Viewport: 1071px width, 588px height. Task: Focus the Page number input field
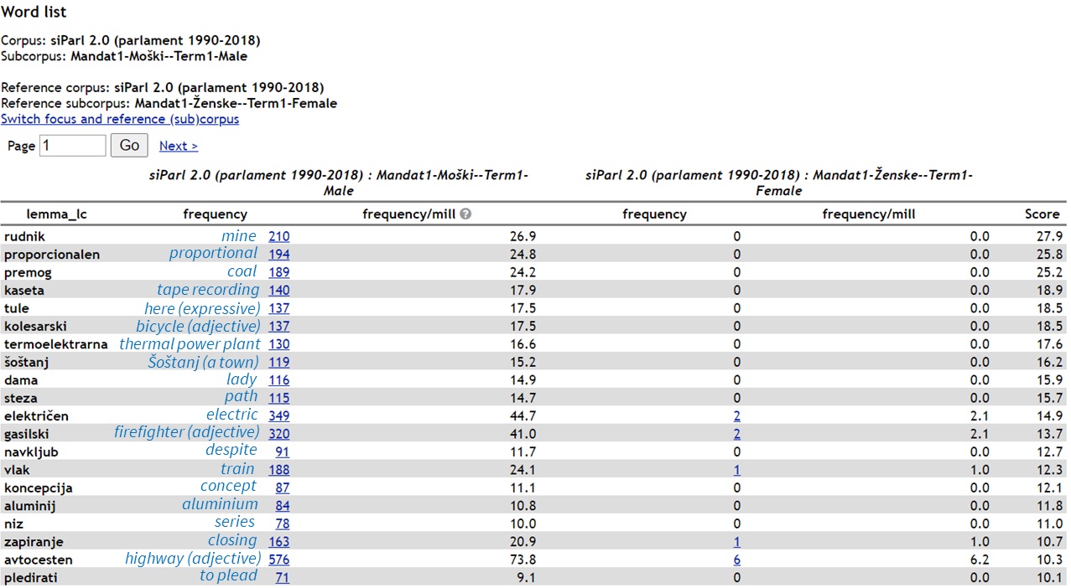73,146
